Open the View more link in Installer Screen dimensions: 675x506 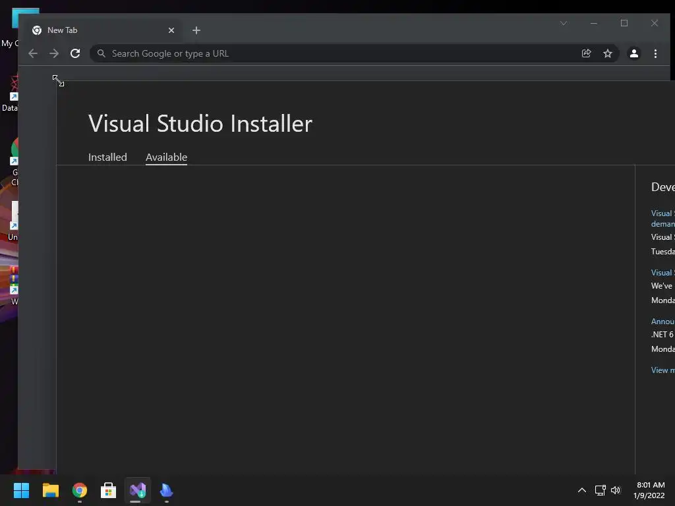663,370
